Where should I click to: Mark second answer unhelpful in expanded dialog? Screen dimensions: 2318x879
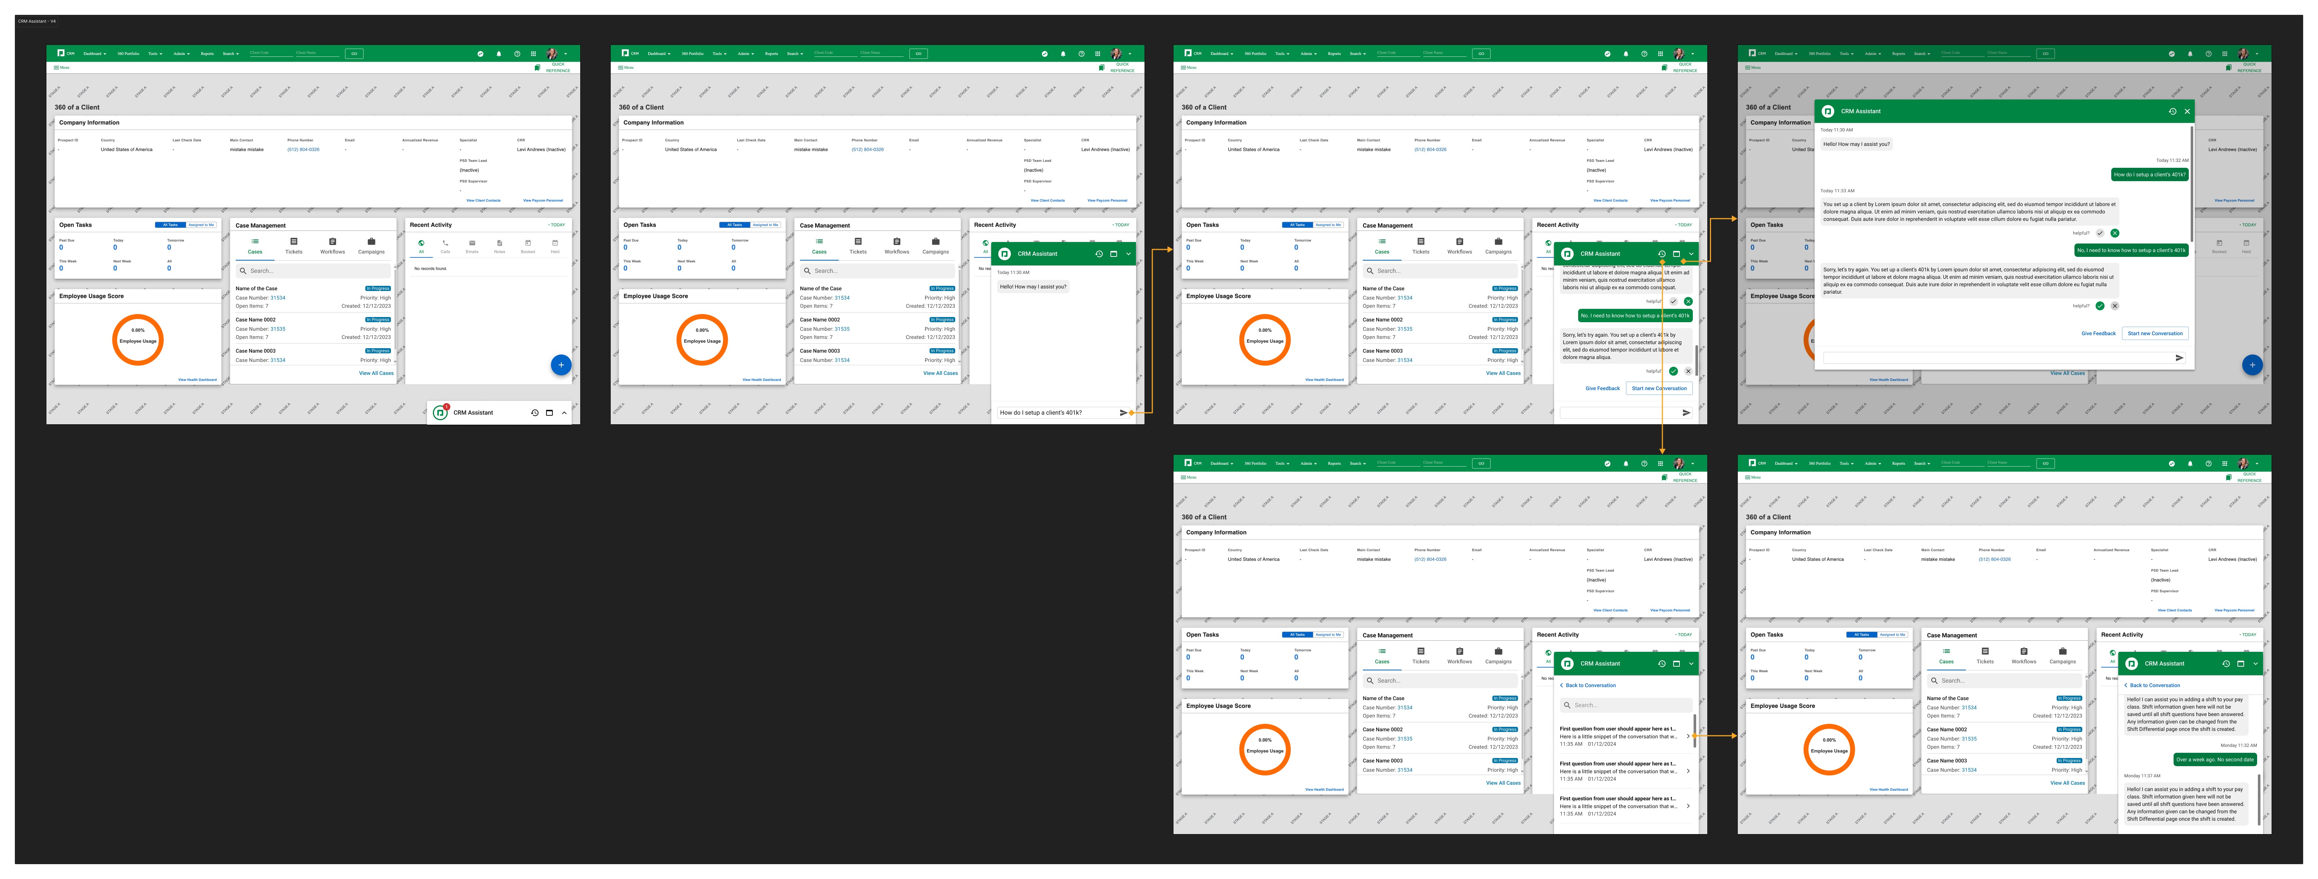pyautogui.click(x=2115, y=306)
